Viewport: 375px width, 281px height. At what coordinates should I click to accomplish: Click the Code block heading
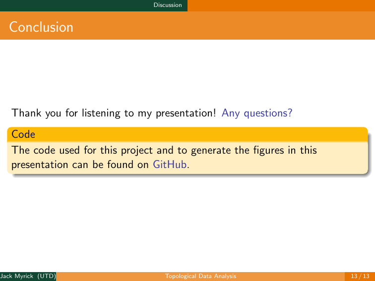pyautogui.click(x=23, y=134)
